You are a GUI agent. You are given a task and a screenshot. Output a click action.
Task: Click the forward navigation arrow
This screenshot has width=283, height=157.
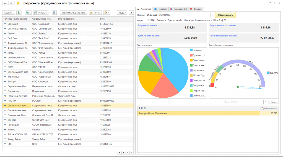click(11, 3)
